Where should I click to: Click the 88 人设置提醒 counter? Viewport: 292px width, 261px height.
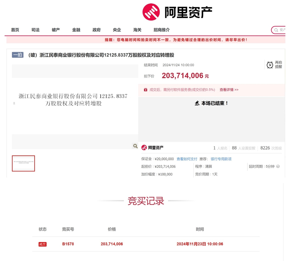coord(244,148)
